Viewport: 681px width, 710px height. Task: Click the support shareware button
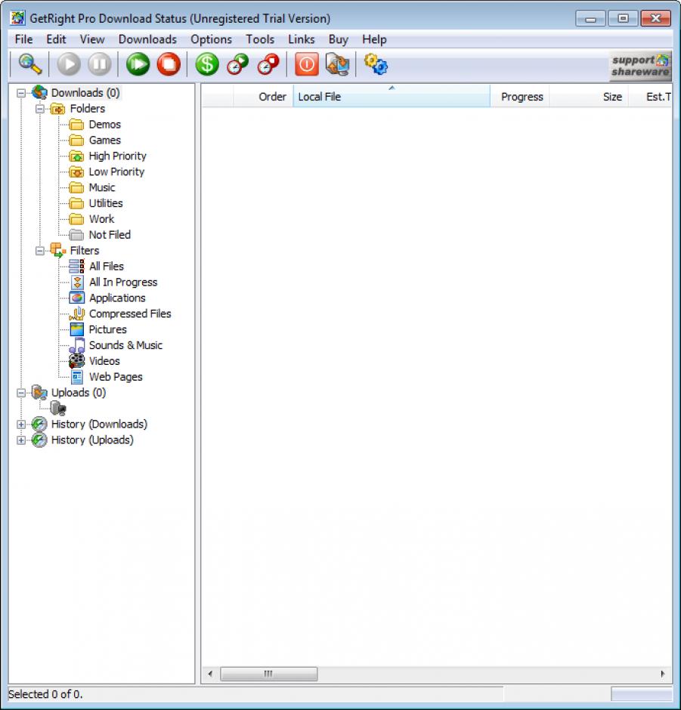point(640,66)
